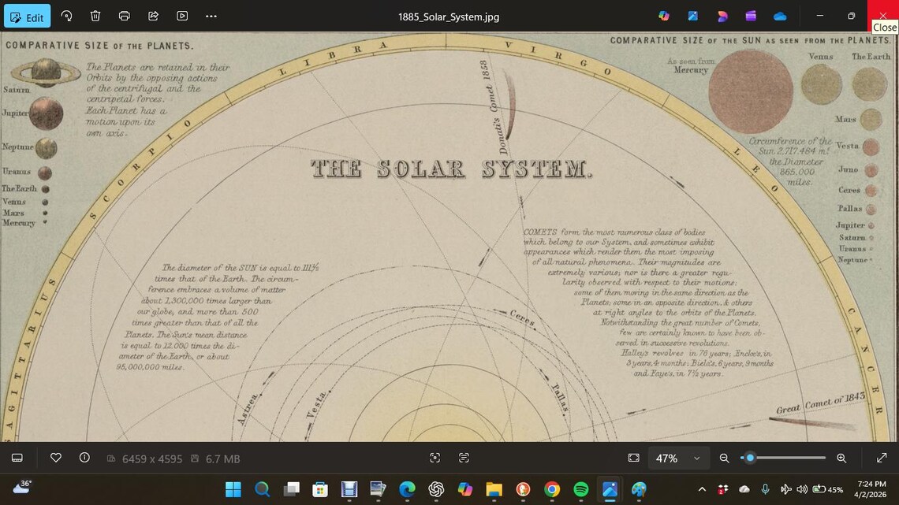The width and height of the screenshot is (899, 505).
Task: Fit the image to window
Action: click(633, 458)
